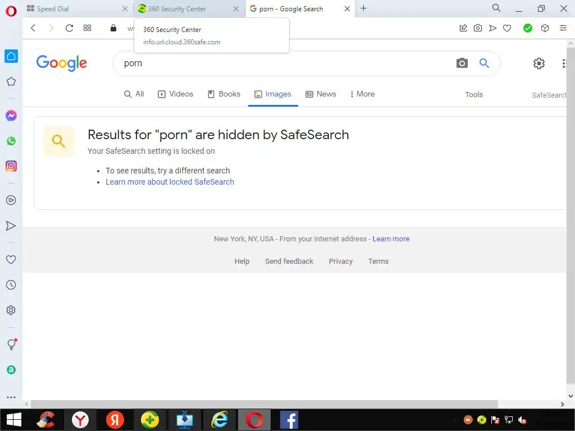Add page to bookmarks with the toolbar heart icon
Image resolution: width=575 pixels, height=431 pixels.
click(x=507, y=28)
